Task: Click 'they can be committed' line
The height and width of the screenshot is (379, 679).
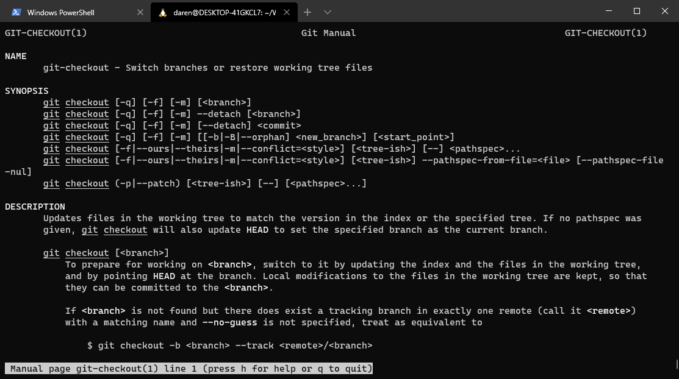Action: tap(170, 288)
